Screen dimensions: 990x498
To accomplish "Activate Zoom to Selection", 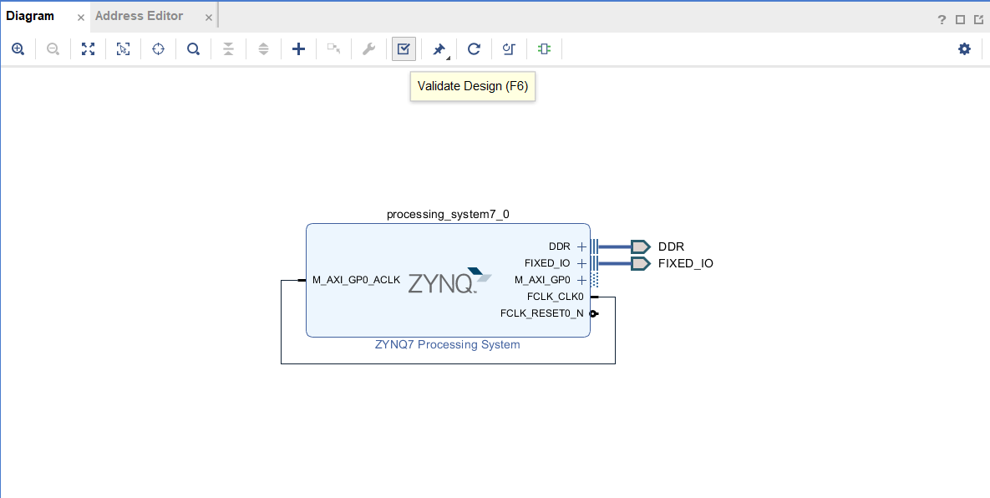I will (x=123, y=48).
